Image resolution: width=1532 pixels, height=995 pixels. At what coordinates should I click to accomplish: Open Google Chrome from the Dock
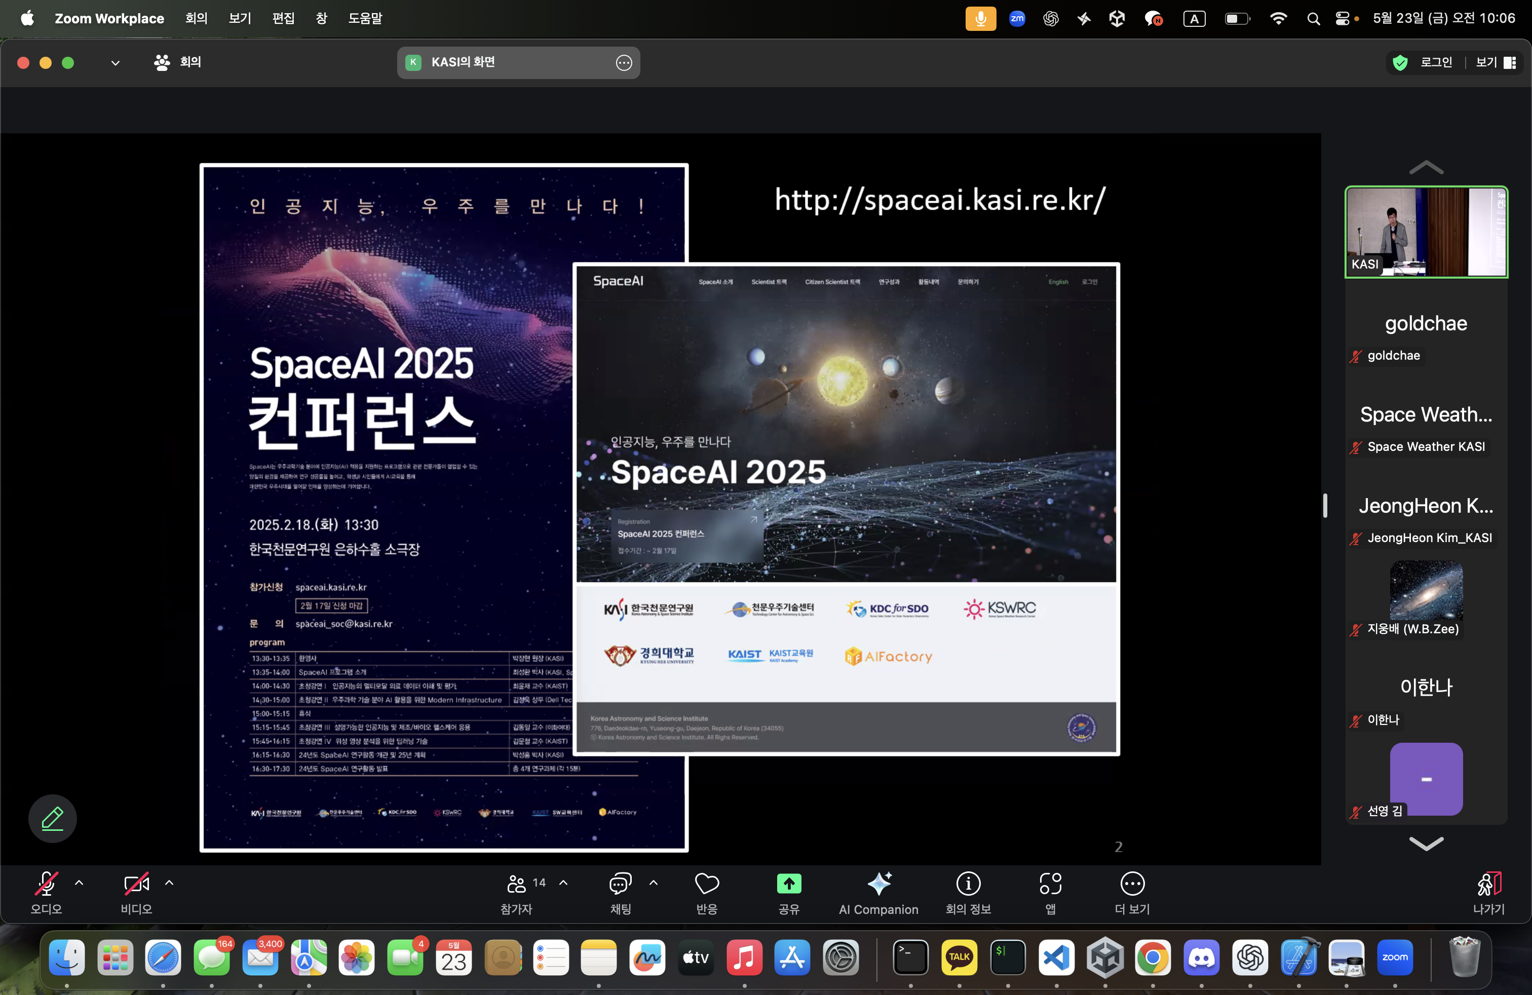tap(1153, 959)
